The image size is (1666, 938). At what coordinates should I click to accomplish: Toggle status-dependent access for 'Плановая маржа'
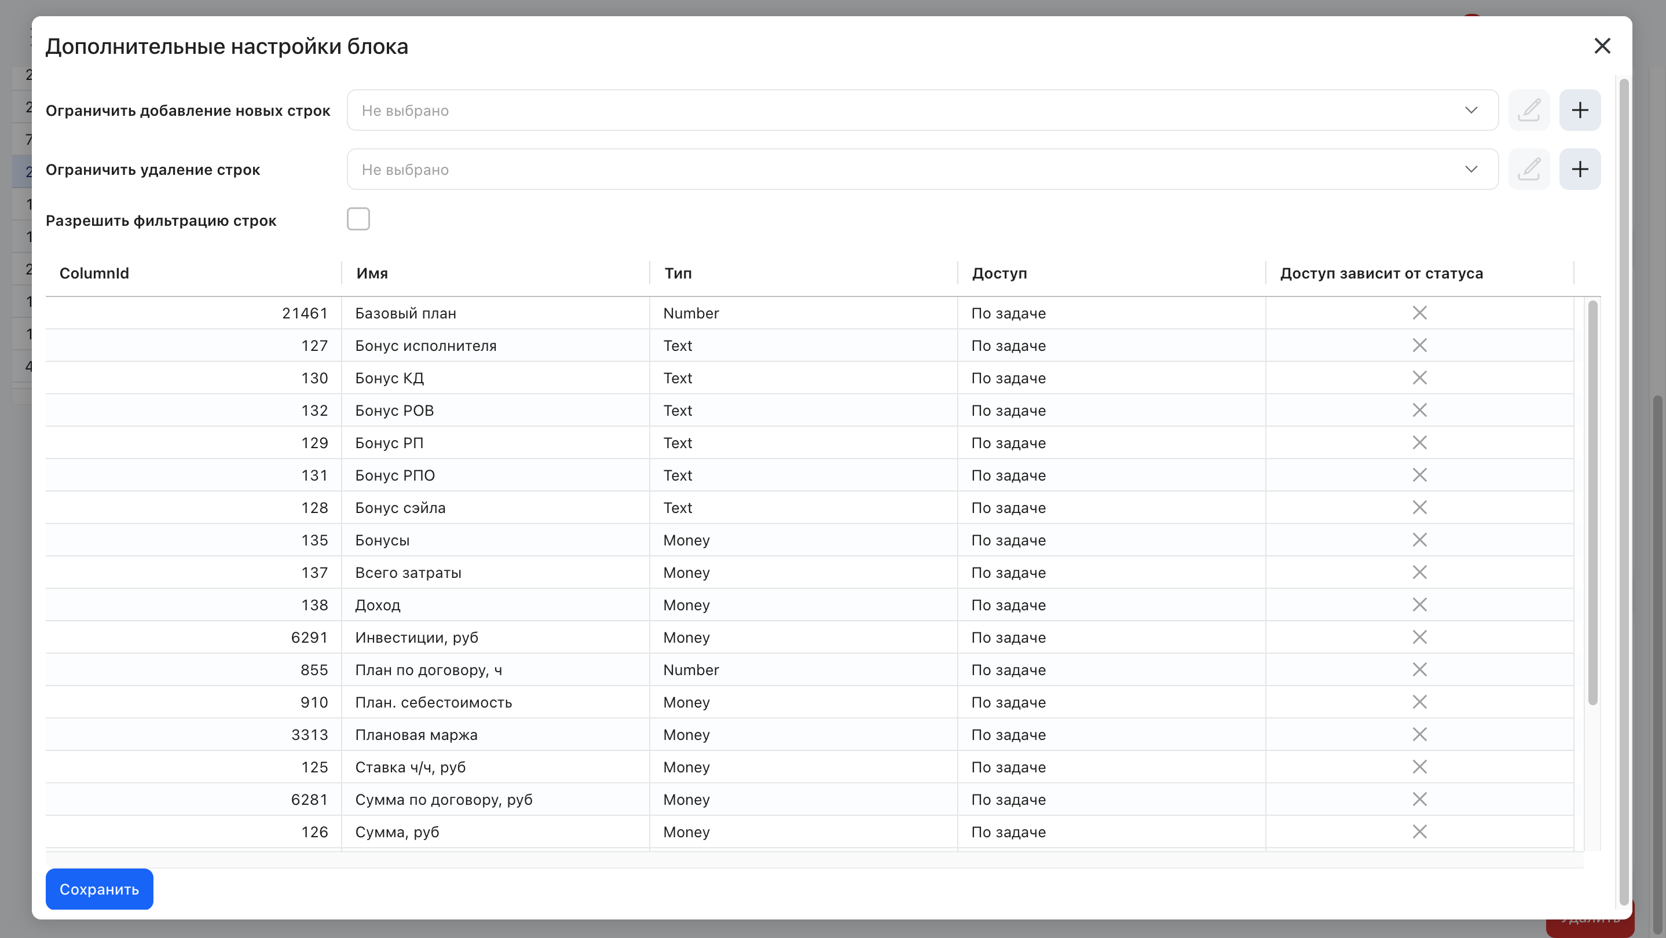coord(1419,734)
